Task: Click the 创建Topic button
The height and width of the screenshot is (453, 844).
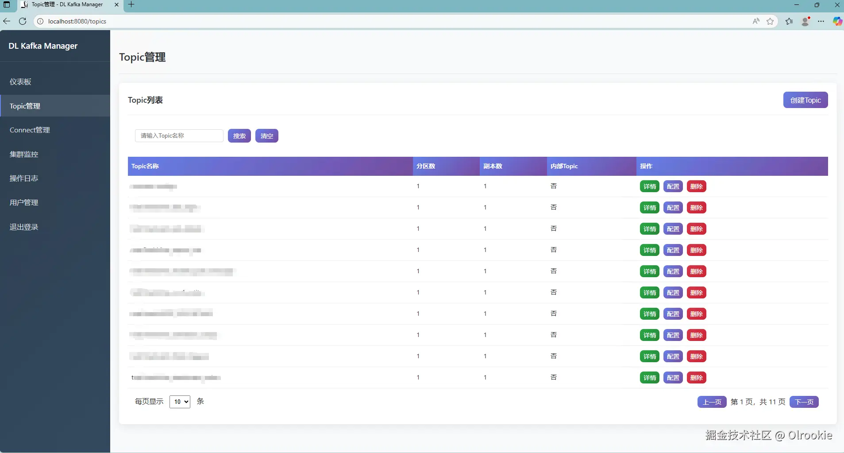Action: click(x=805, y=100)
